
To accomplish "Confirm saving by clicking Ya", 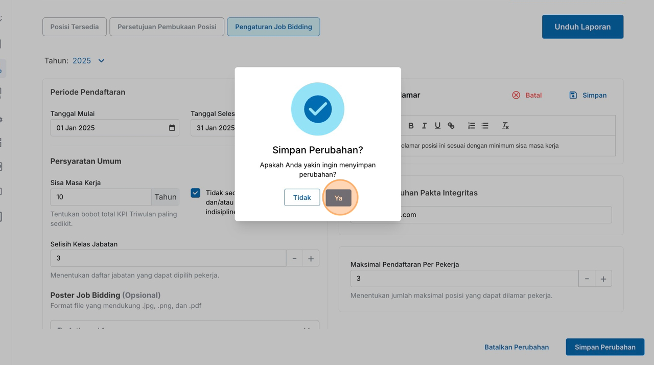I will click(338, 198).
